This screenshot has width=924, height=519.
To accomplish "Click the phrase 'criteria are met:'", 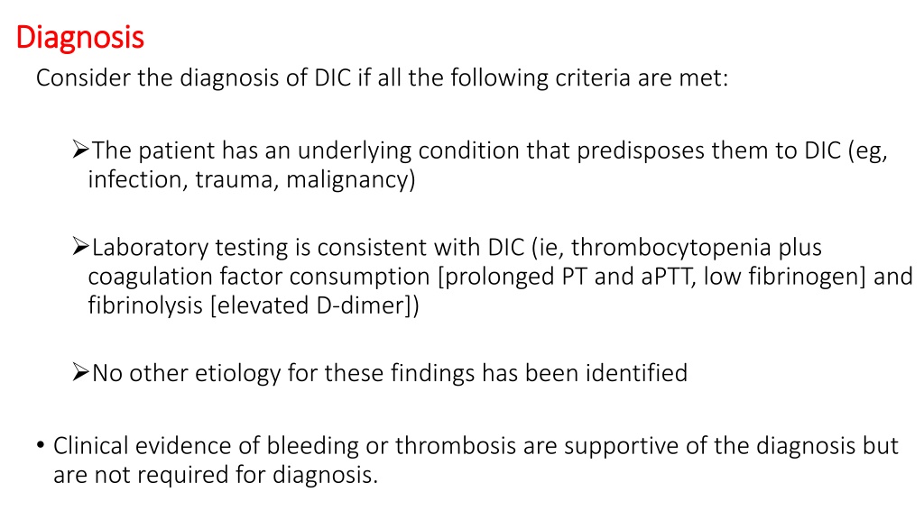I will point(642,77).
